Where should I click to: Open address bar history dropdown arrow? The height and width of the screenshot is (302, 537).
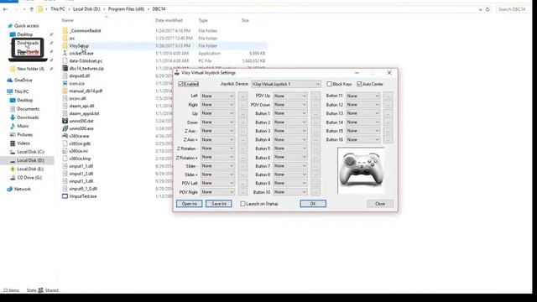point(480,9)
